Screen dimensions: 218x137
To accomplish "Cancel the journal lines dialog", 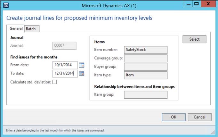I will coord(199,117).
